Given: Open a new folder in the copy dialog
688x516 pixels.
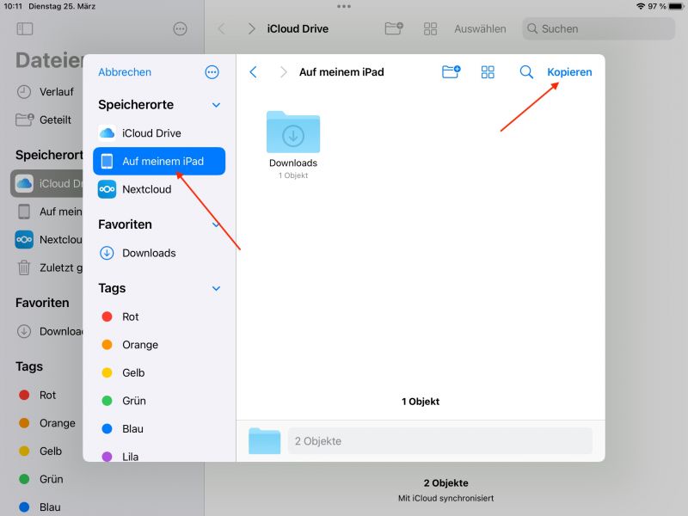Looking at the screenshot, I should click(451, 72).
